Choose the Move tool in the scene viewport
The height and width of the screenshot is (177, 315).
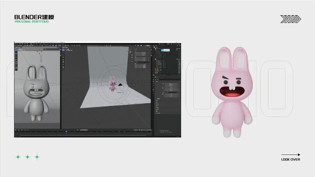63,55
